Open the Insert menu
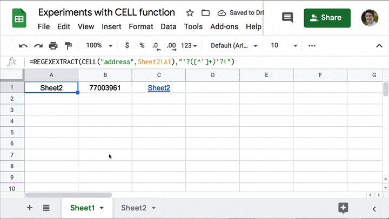The width and height of the screenshot is (389, 219). [111, 26]
